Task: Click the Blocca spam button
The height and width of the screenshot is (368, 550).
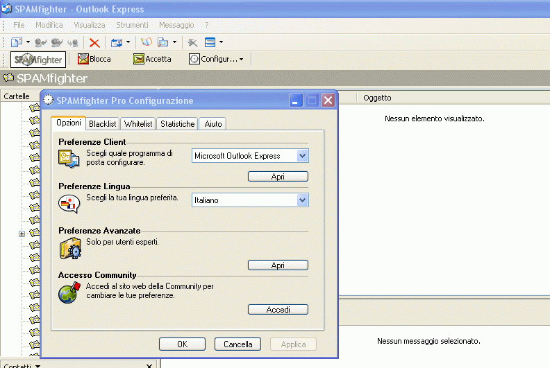Action: (x=94, y=60)
